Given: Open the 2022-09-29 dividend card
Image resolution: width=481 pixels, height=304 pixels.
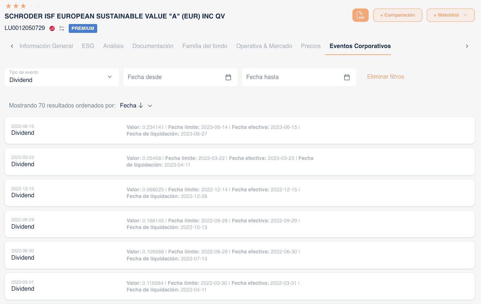Looking at the screenshot, I should 240,224.
